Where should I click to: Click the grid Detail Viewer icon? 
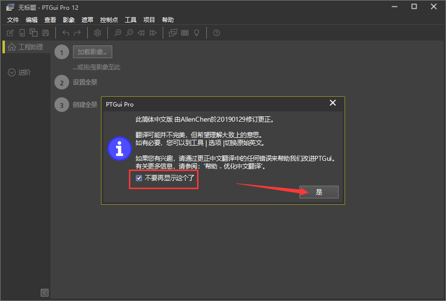click(x=184, y=33)
